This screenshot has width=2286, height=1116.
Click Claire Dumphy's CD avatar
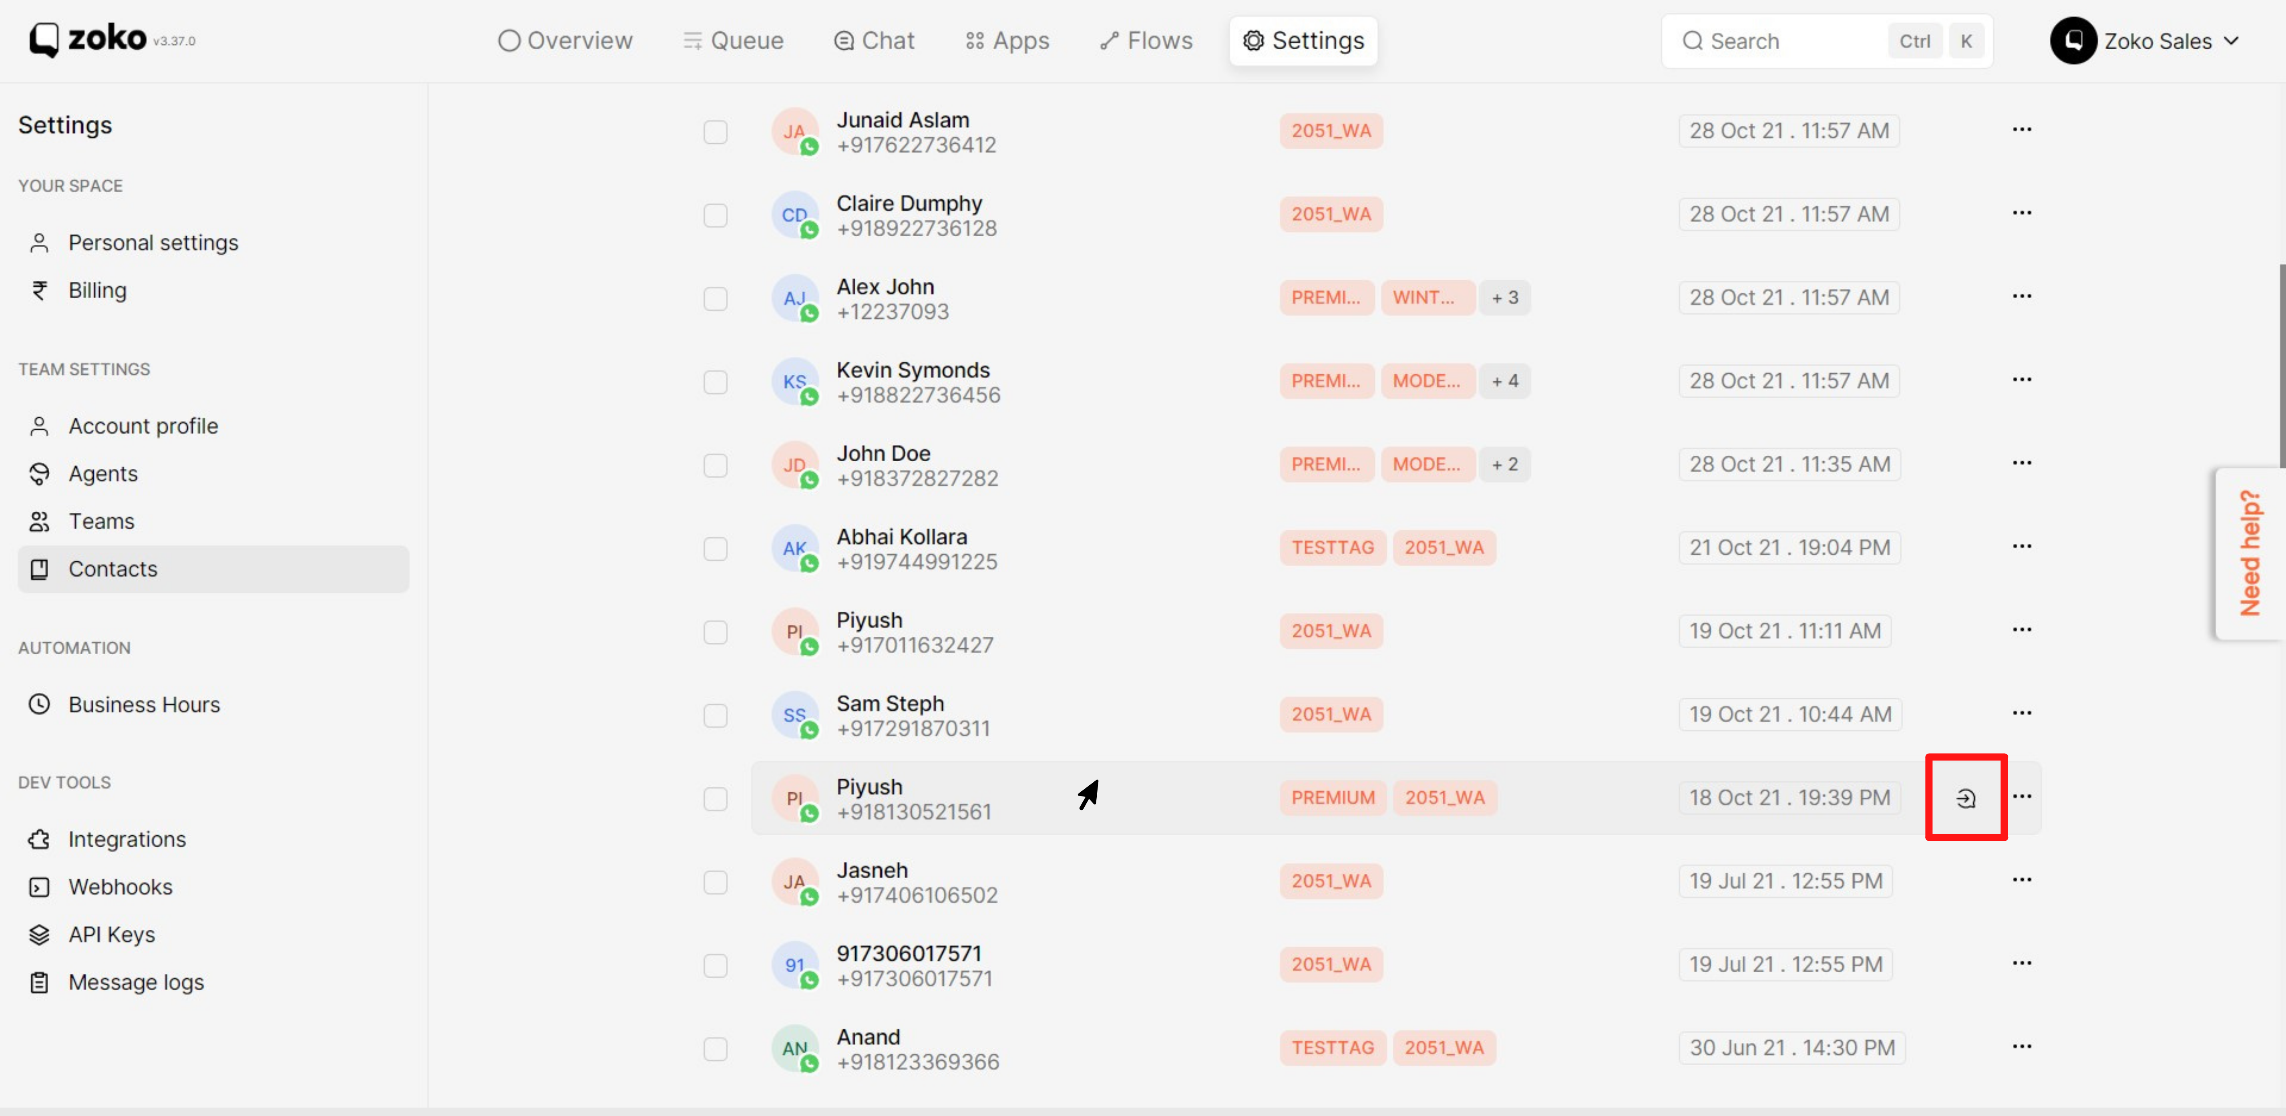794,215
